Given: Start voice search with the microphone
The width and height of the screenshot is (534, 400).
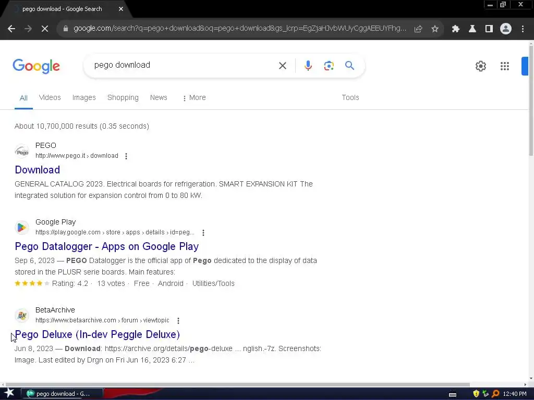Looking at the screenshot, I should click(308, 66).
